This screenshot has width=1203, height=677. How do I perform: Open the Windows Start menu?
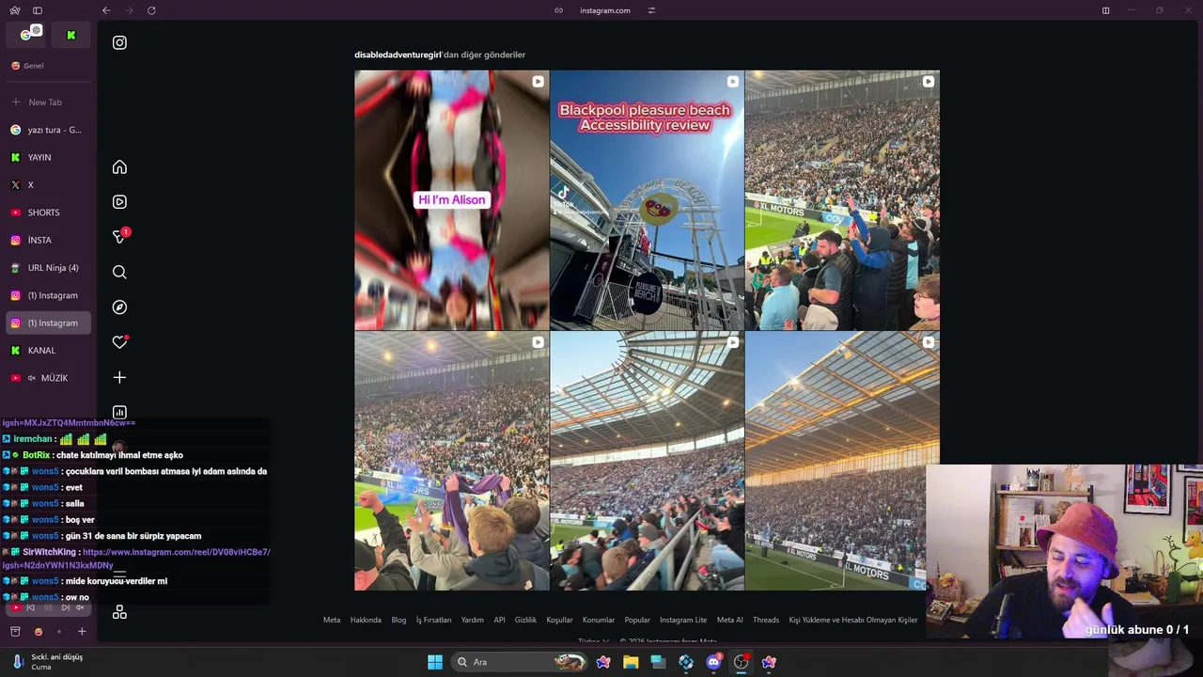tap(435, 662)
